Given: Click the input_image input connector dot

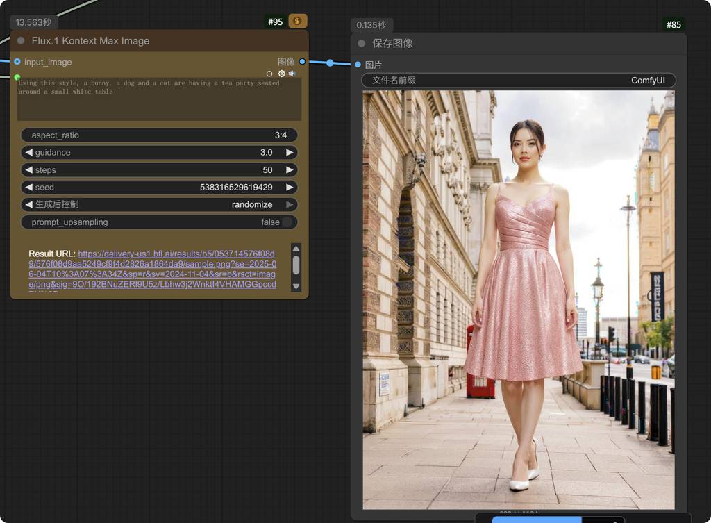Looking at the screenshot, I should pos(17,62).
